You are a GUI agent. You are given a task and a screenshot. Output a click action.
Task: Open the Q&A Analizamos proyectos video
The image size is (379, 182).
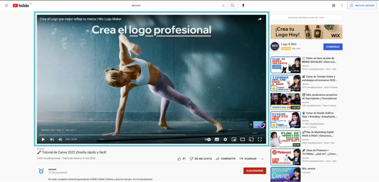pyautogui.click(x=319, y=97)
